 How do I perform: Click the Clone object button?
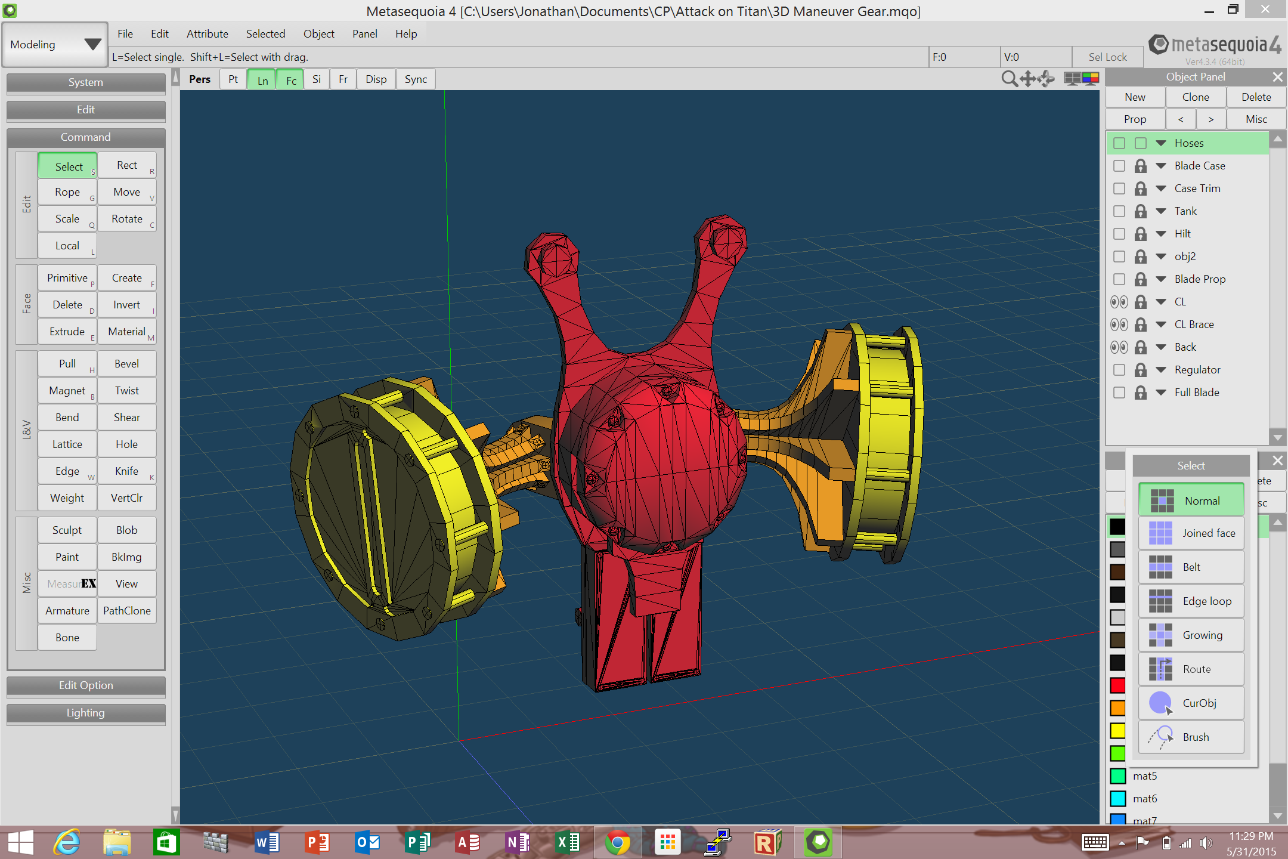point(1196,97)
